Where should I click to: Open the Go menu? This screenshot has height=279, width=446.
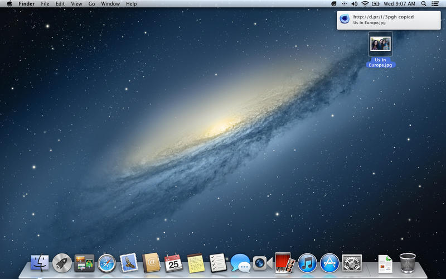point(91,4)
